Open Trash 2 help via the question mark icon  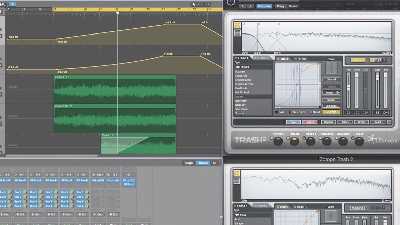[x=389, y=122]
